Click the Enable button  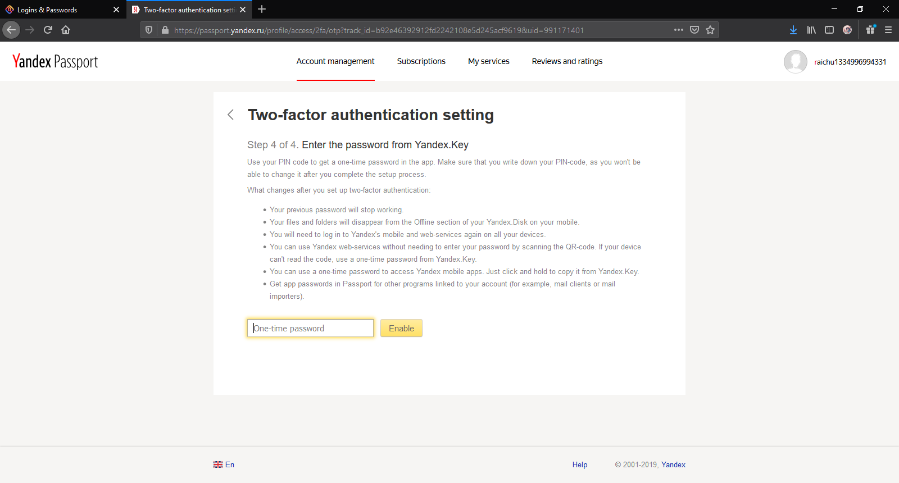click(401, 328)
